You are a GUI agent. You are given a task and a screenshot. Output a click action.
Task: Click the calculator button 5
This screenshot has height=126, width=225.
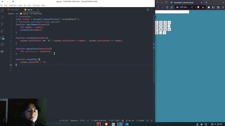pyautogui.click(x=161, y=26)
